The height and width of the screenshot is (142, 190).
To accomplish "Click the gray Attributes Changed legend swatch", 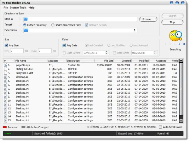I will pyautogui.click(x=23, y=127).
